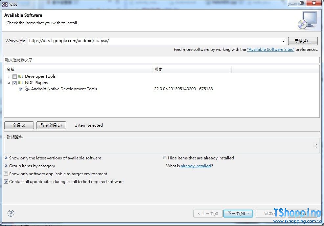The height and width of the screenshot is (226, 324).
Task: Uncheck the NDK Plugins checkbox
Action: 14,83
